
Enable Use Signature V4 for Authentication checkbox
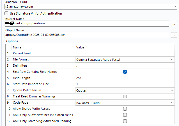tap(6, 13)
